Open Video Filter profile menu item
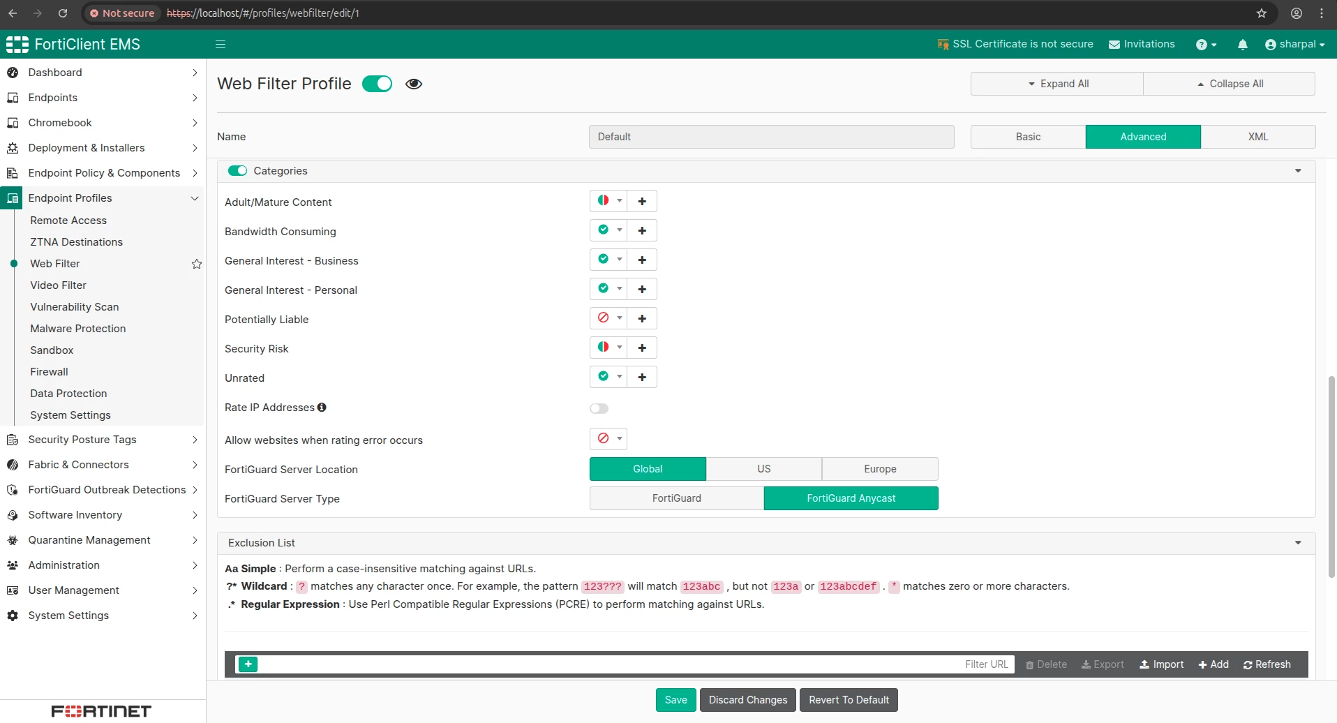Viewport: 1337px width, 723px height. click(59, 285)
